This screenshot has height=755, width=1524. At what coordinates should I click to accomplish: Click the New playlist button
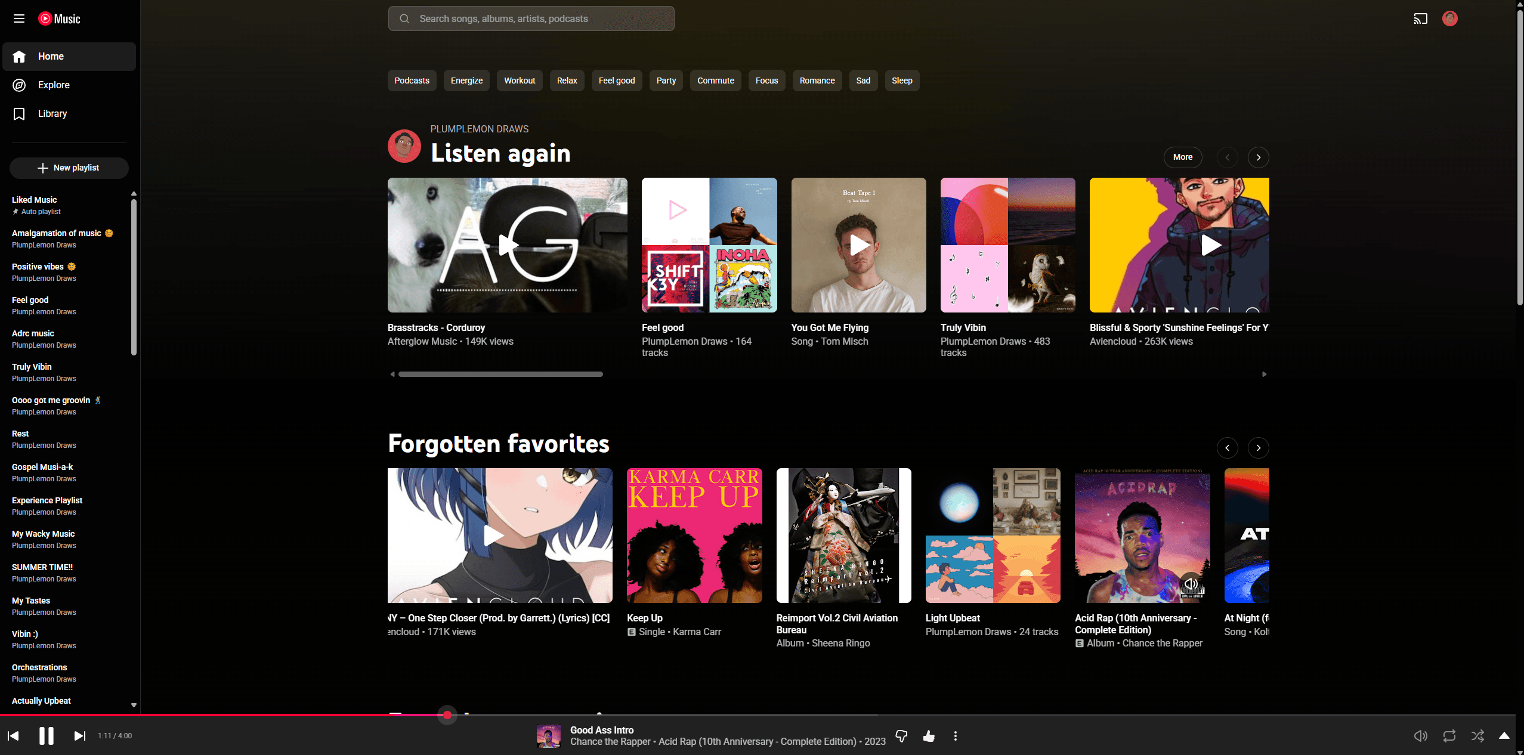pos(69,168)
